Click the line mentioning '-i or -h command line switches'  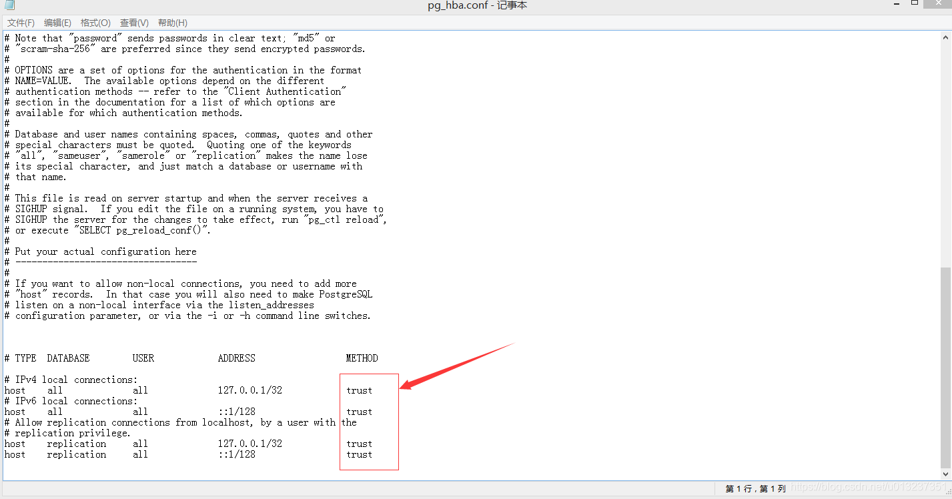tap(187, 316)
